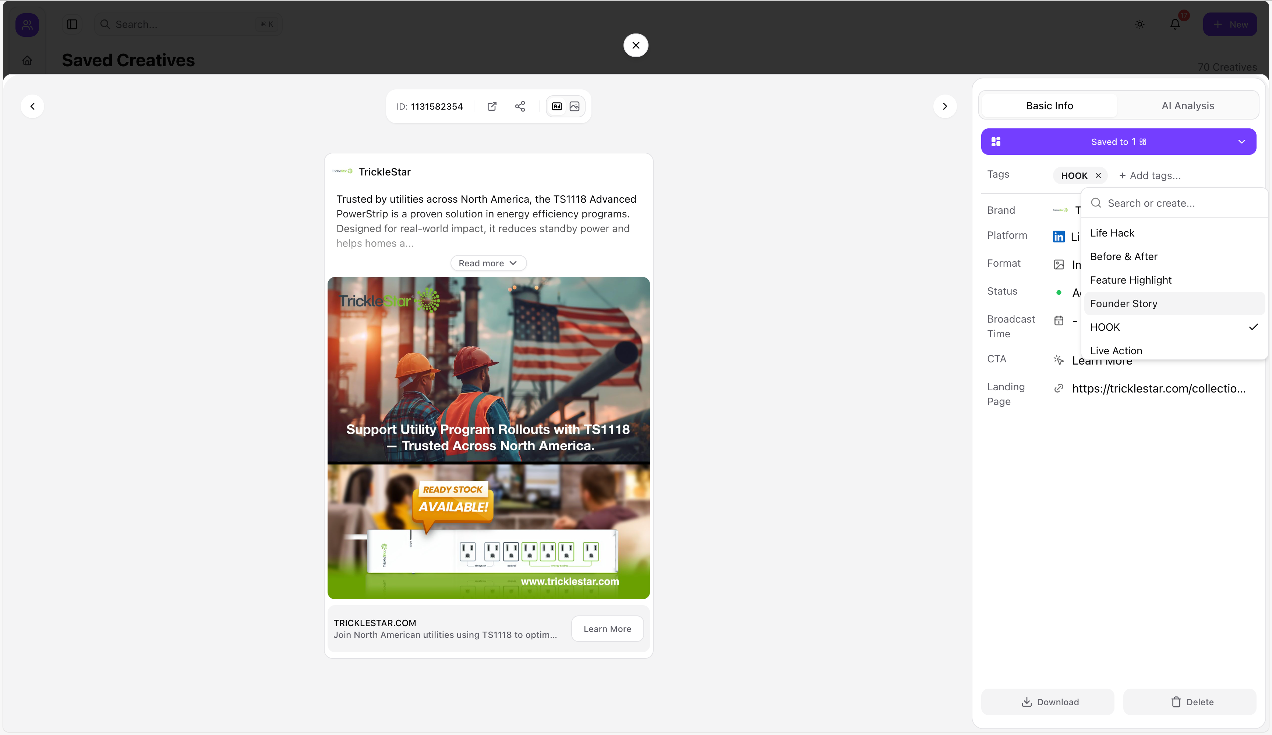Image resolution: width=1272 pixels, height=735 pixels.
Task: Expand the Saved to 1 dropdown
Action: point(1241,142)
